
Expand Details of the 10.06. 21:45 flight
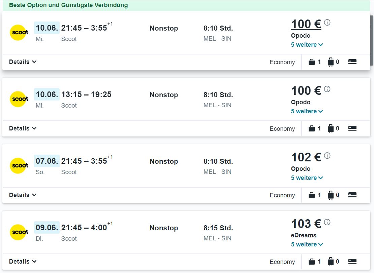tap(23, 62)
